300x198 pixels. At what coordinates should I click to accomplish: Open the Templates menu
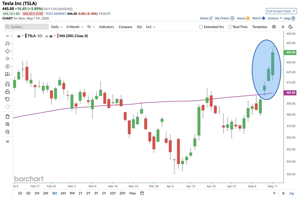tap(260, 27)
